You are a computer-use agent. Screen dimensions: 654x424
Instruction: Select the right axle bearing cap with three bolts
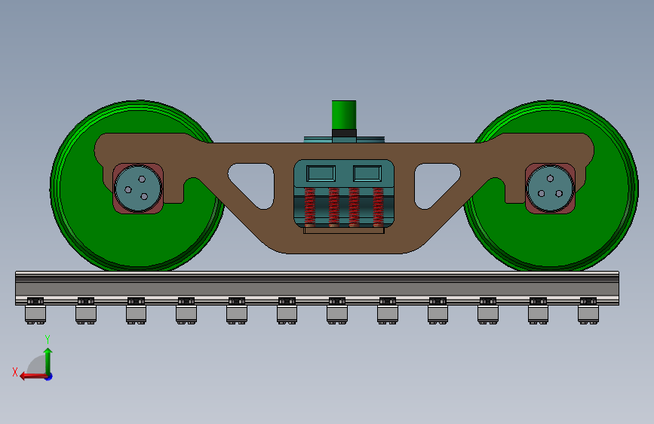click(x=550, y=188)
